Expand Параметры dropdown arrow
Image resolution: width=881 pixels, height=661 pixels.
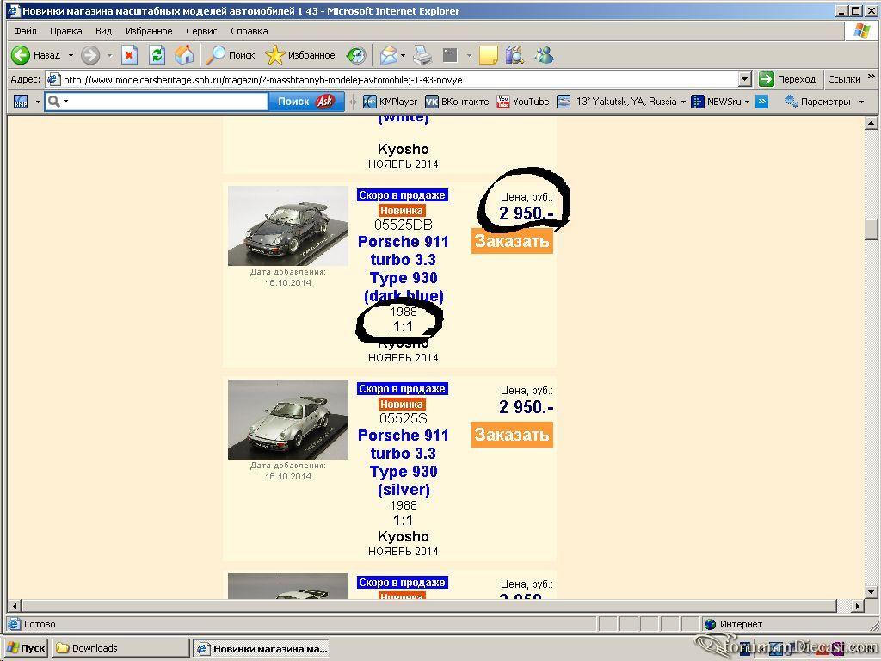tap(861, 102)
